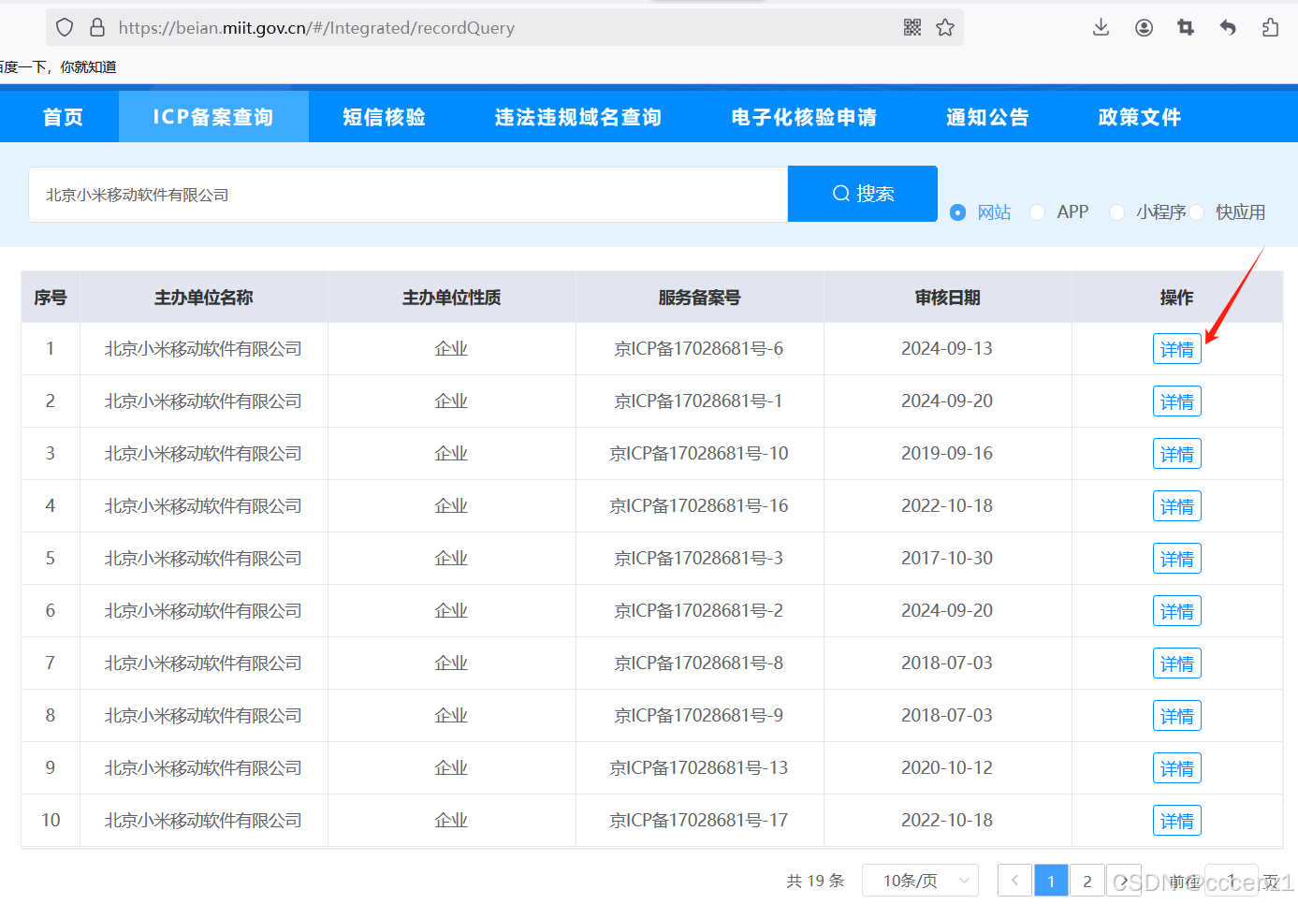The width and height of the screenshot is (1298, 904).
Task: Click the 审核日期 column header
Action: pos(948,298)
